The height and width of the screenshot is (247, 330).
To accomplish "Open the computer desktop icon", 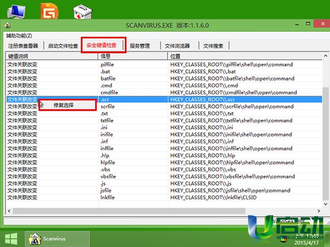I will click(16, 12).
